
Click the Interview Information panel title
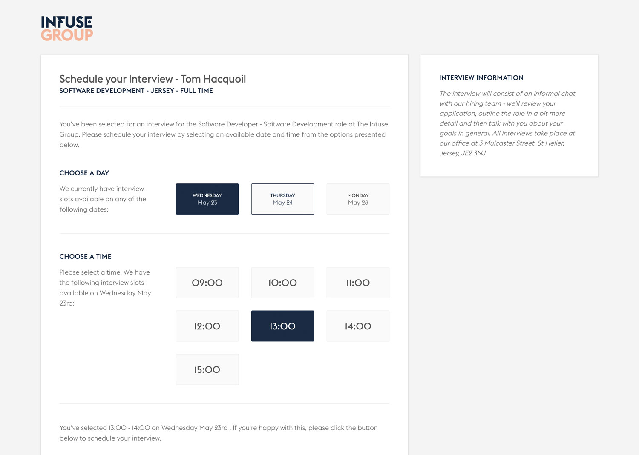481,78
